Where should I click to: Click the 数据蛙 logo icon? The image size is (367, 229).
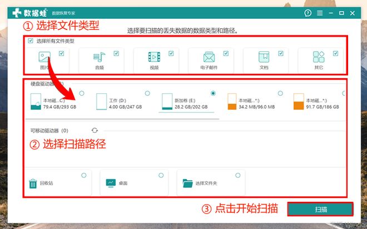point(17,13)
